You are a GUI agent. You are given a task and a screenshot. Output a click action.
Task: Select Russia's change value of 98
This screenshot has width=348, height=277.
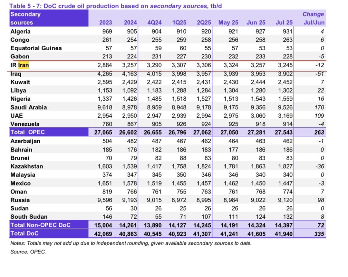point(320,200)
